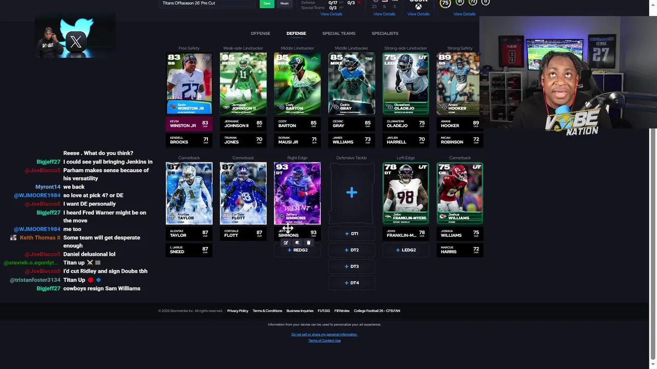Click Amani Hooker 89 depth row
This screenshot has width=657, height=369.
460,124
